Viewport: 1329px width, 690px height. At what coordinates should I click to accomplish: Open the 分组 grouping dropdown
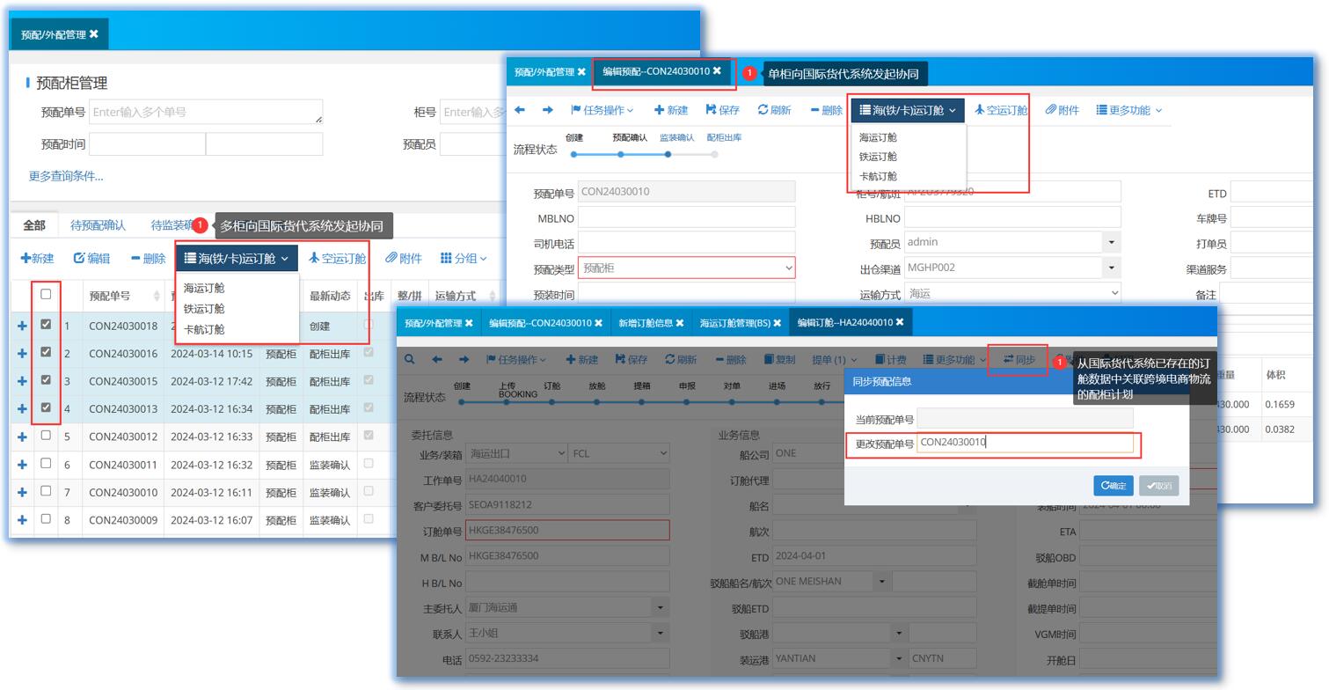click(x=463, y=258)
